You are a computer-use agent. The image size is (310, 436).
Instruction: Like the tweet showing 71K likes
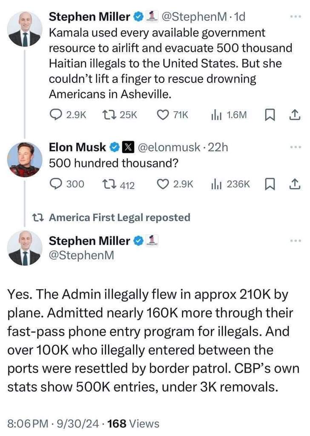172,115
